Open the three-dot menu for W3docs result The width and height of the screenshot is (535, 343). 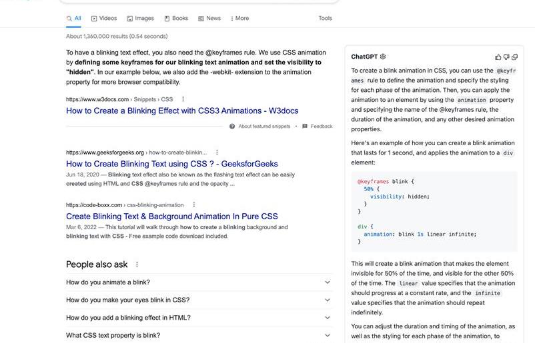coord(183,99)
